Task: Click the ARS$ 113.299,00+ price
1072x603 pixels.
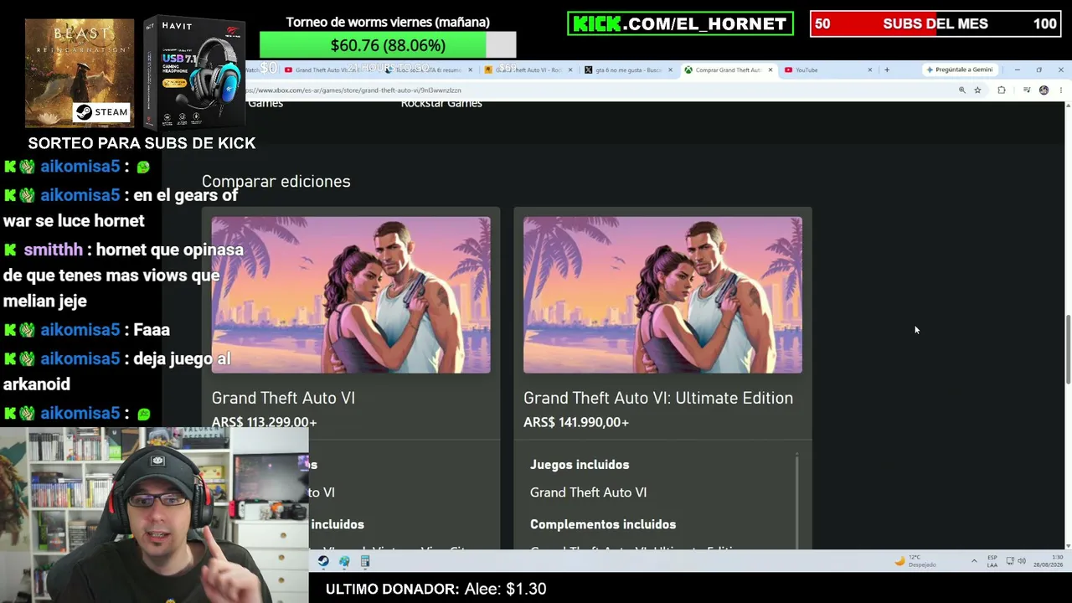Action: coord(264,422)
